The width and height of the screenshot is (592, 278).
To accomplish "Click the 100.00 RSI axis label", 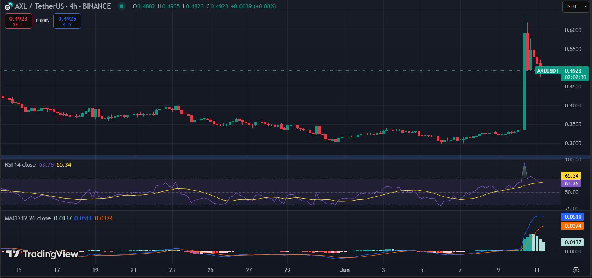I will pos(572,160).
